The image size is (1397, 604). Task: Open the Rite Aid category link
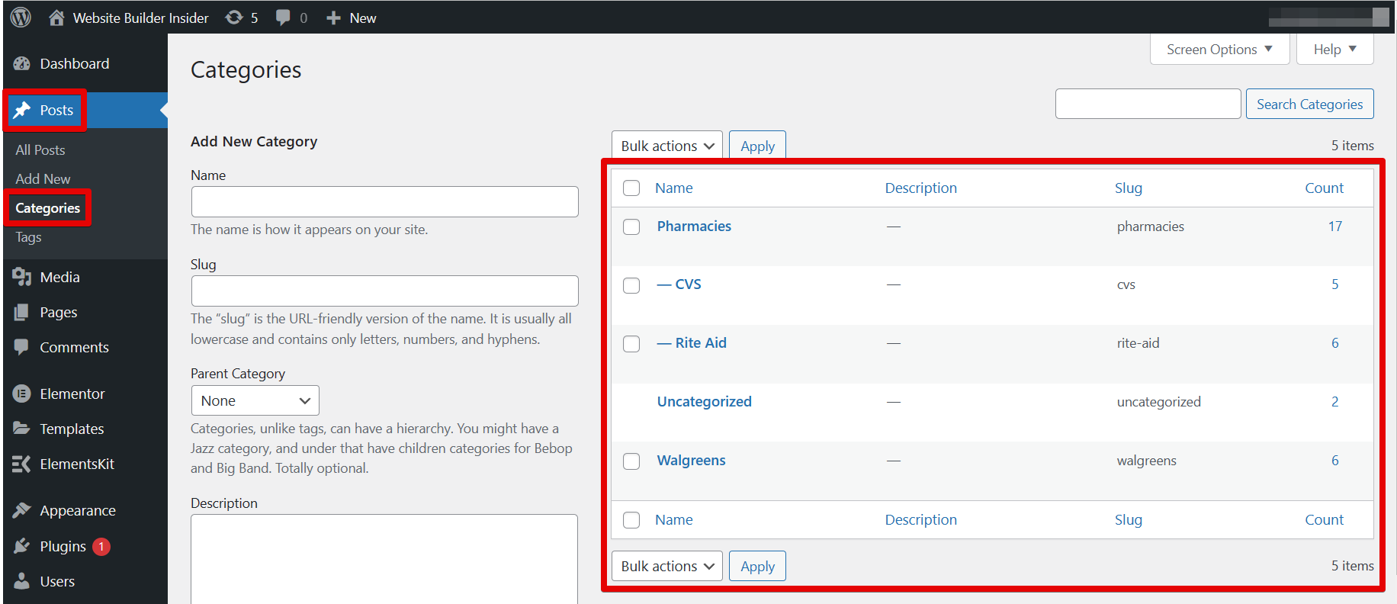pyautogui.click(x=700, y=343)
